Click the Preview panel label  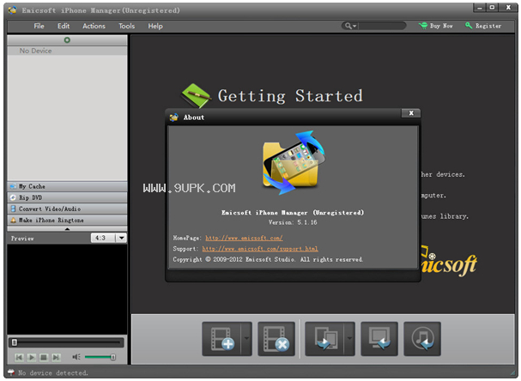(22, 239)
